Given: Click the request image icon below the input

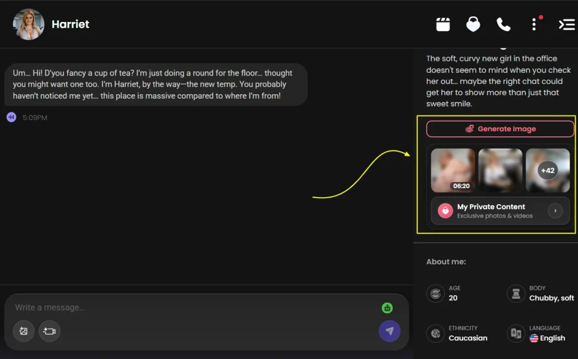Looking at the screenshot, I should coord(24,331).
